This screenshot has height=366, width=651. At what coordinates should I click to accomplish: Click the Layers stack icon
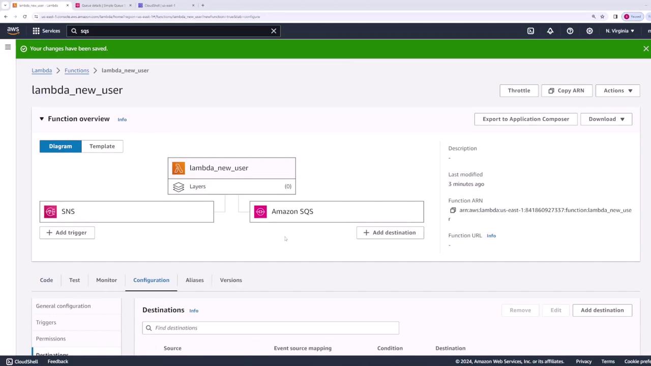tap(179, 187)
